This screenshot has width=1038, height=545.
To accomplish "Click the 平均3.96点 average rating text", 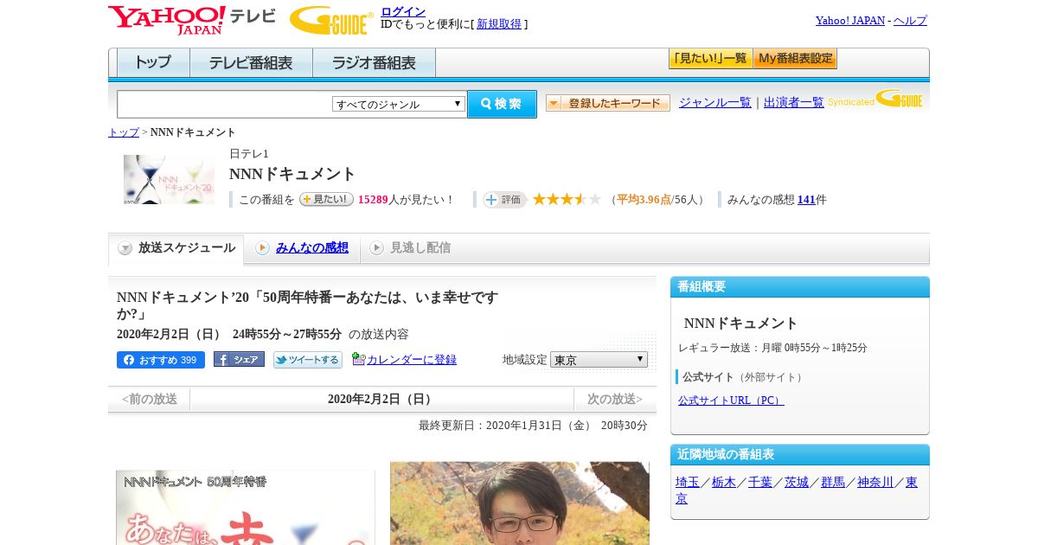I will point(644,200).
